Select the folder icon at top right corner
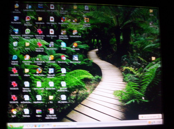 click(151, 11)
